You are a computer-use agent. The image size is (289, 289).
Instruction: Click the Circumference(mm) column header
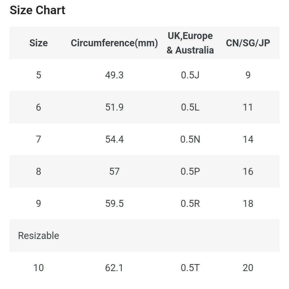(114, 43)
